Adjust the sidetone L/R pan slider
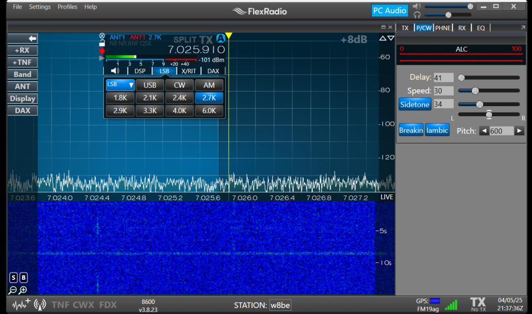This screenshot has width=532, height=314. tap(488, 114)
